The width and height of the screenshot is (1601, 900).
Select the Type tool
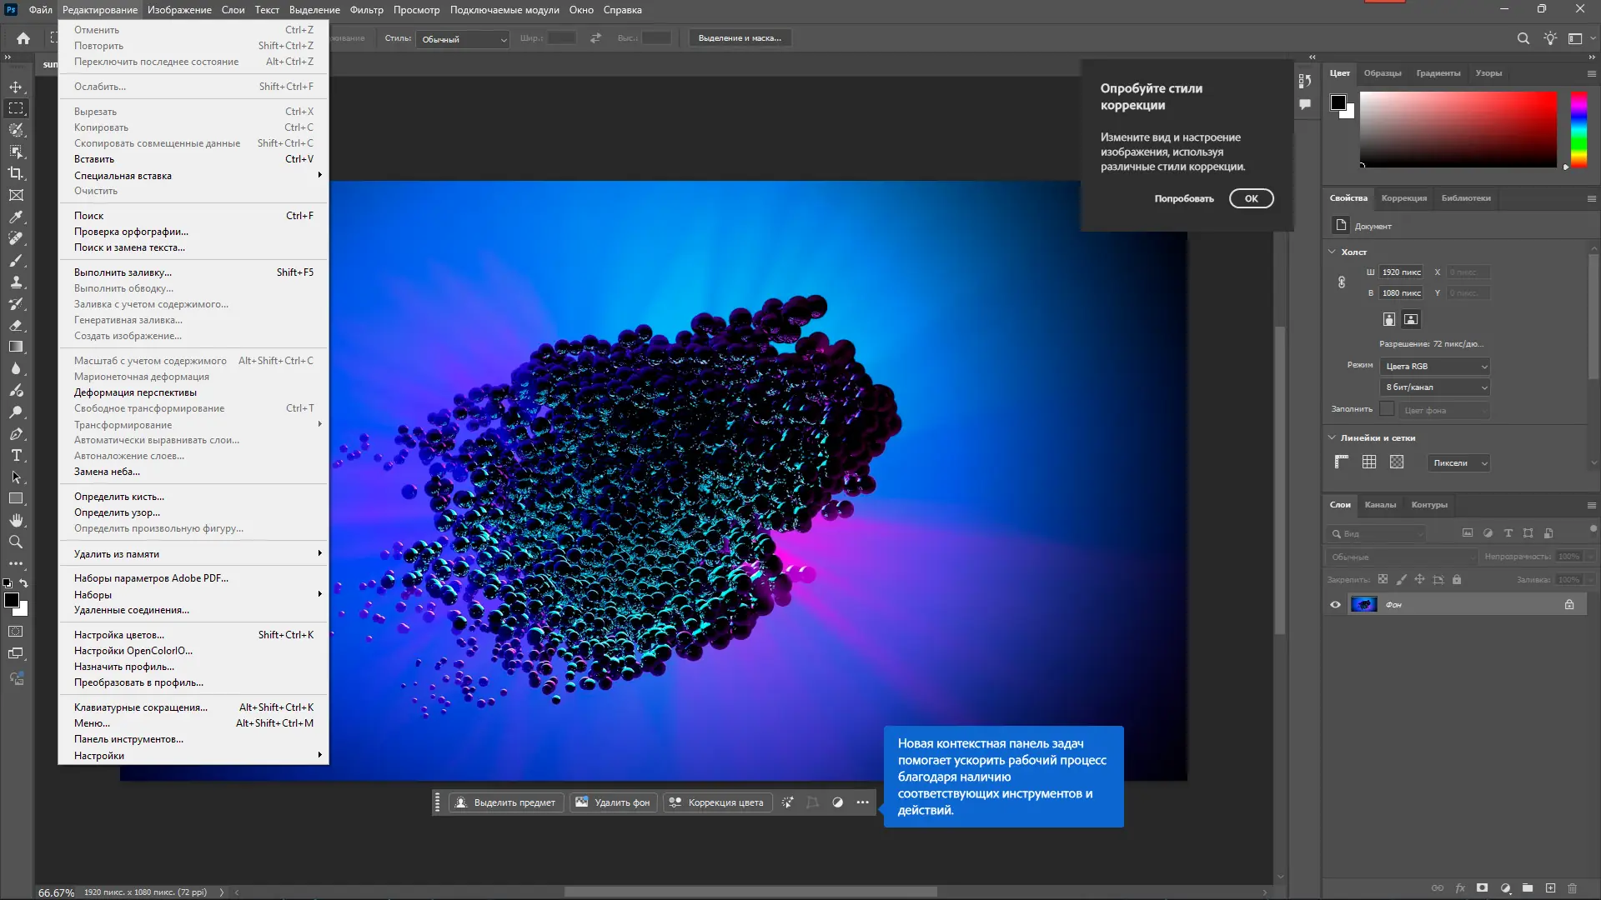click(16, 456)
